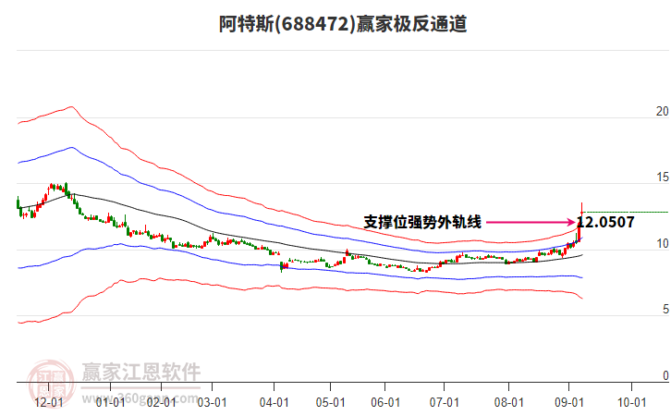This screenshot has height=416, width=671.
Task: Click the green dashed current-price line
Action: click(x=626, y=212)
